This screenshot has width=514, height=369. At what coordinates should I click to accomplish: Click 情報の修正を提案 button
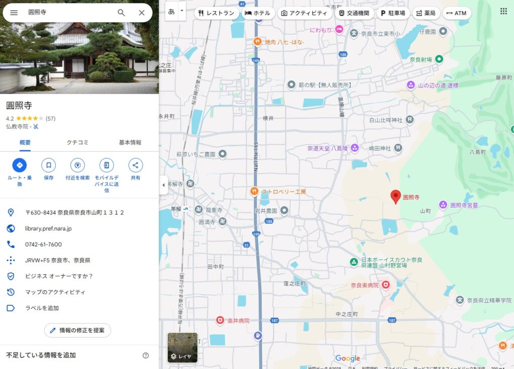click(x=77, y=330)
